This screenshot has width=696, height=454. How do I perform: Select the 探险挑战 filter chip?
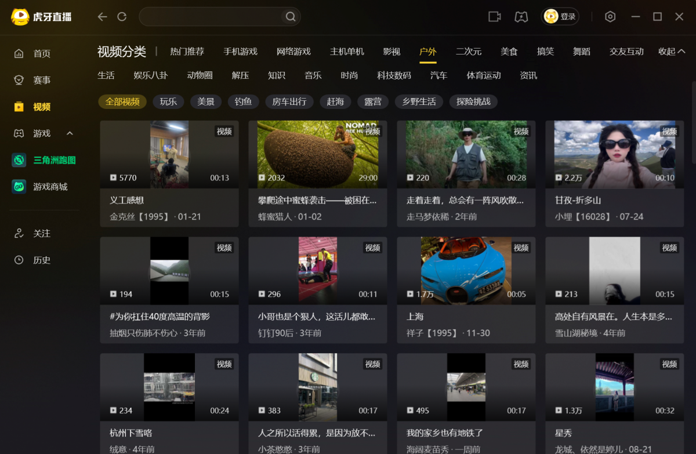(x=473, y=102)
